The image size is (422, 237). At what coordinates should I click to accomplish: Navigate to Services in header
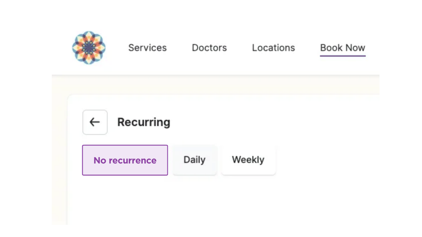[147, 48]
